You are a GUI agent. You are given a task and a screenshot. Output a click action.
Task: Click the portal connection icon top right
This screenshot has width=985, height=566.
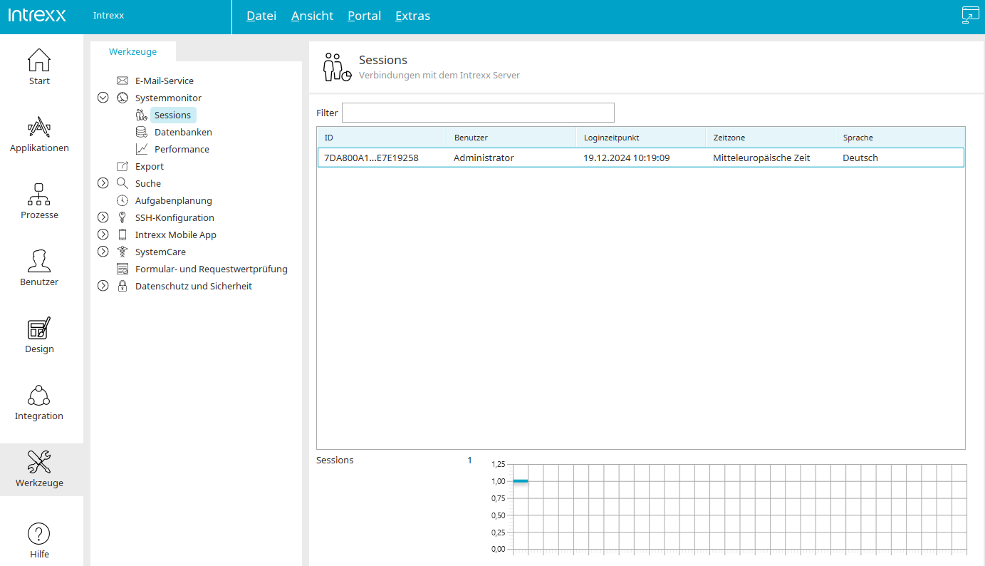(970, 16)
